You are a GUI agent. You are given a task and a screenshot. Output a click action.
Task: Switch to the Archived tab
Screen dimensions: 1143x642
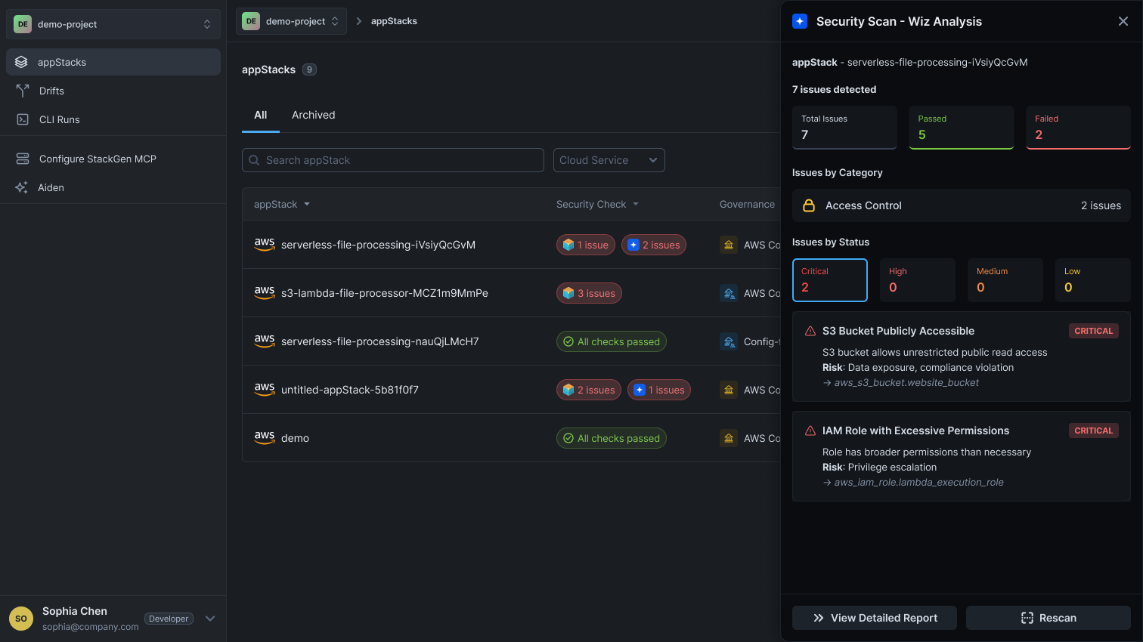point(313,115)
